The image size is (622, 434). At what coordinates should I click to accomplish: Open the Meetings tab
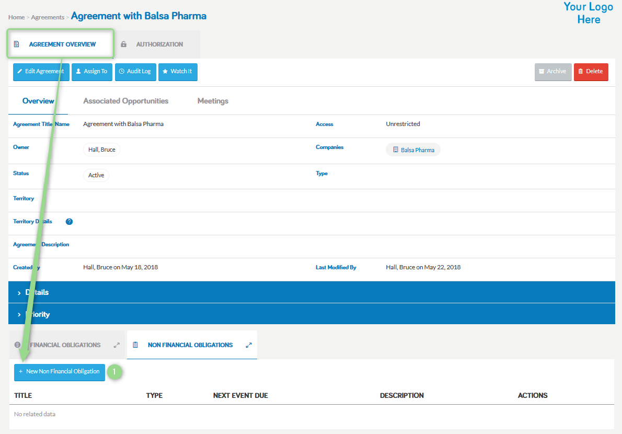pos(213,101)
